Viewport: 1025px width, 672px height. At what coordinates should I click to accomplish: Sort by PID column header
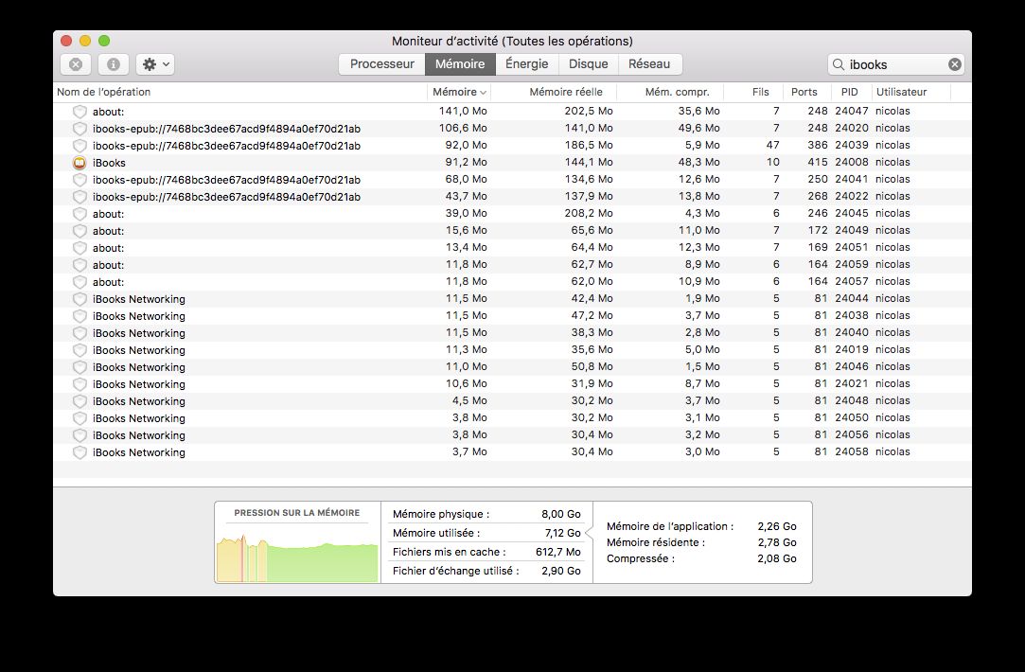pyautogui.click(x=851, y=92)
